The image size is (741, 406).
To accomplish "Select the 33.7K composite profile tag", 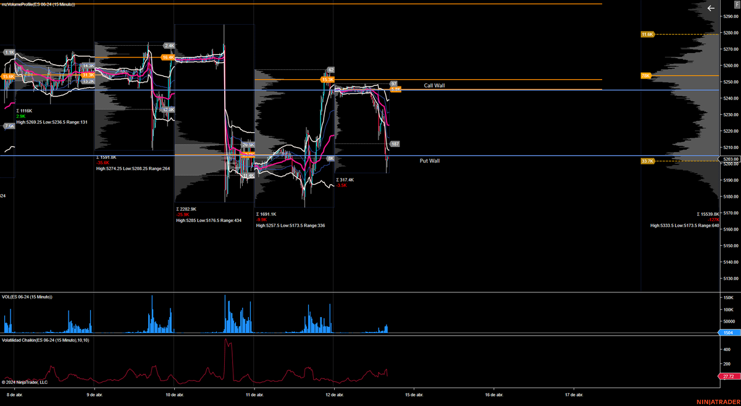I will click(647, 161).
